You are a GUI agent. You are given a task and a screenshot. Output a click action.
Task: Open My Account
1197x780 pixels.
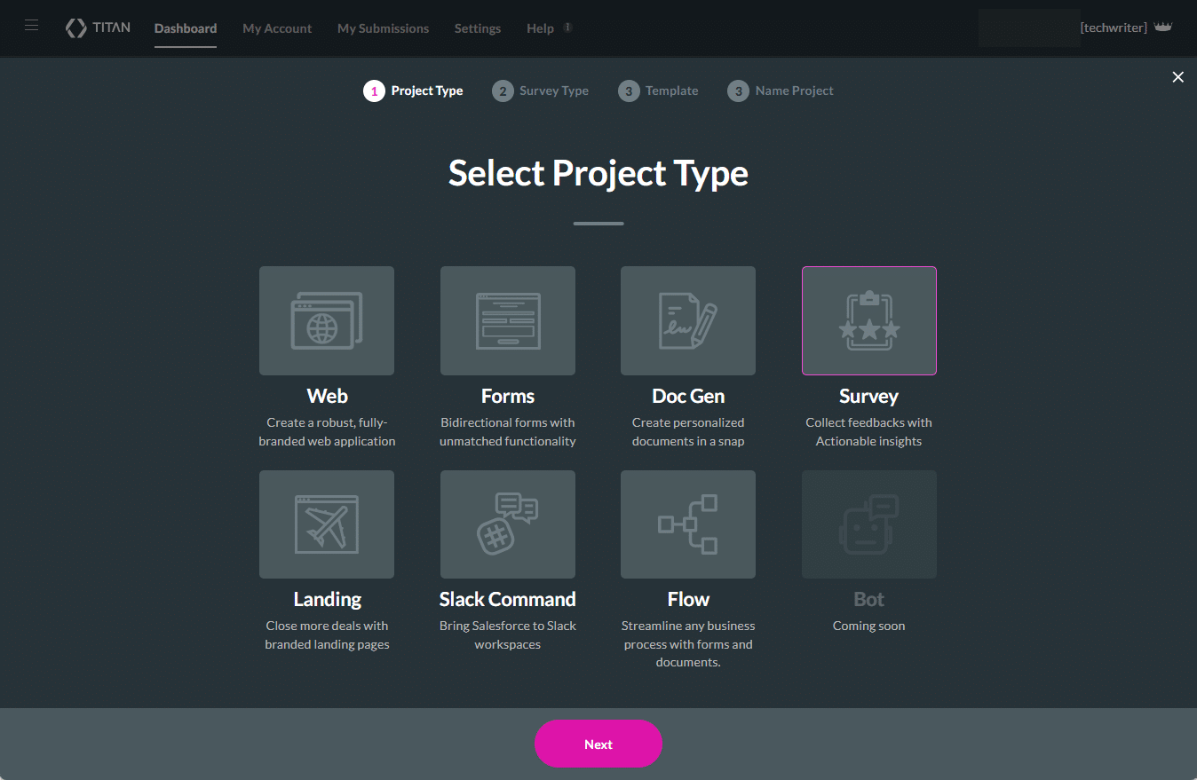point(277,28)
